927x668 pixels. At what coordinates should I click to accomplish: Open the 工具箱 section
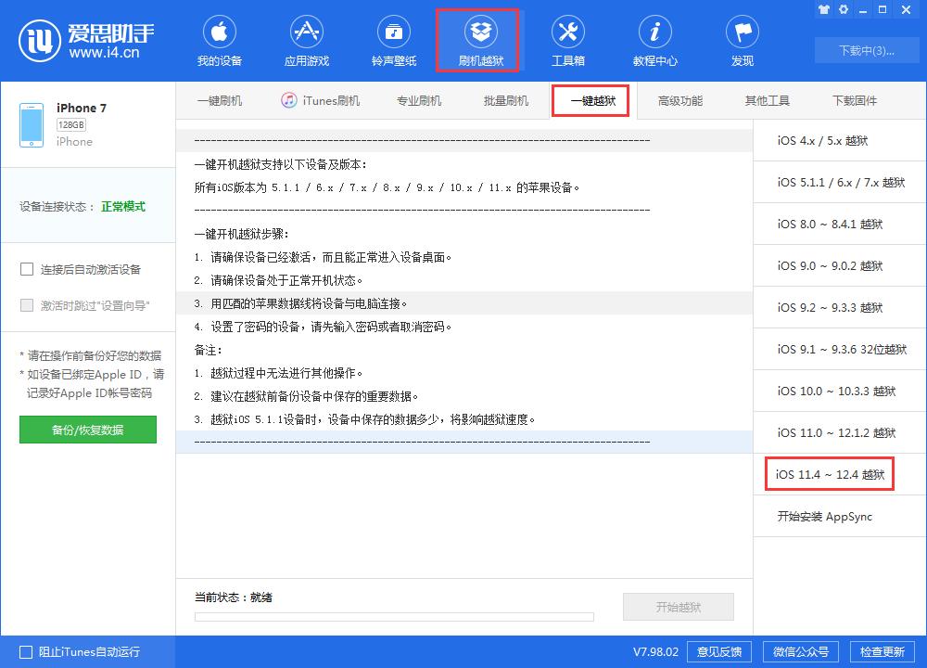click(x=568, y=39)
